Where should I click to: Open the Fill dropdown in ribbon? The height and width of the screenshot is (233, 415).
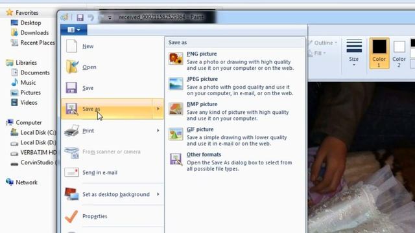point(317,53)
